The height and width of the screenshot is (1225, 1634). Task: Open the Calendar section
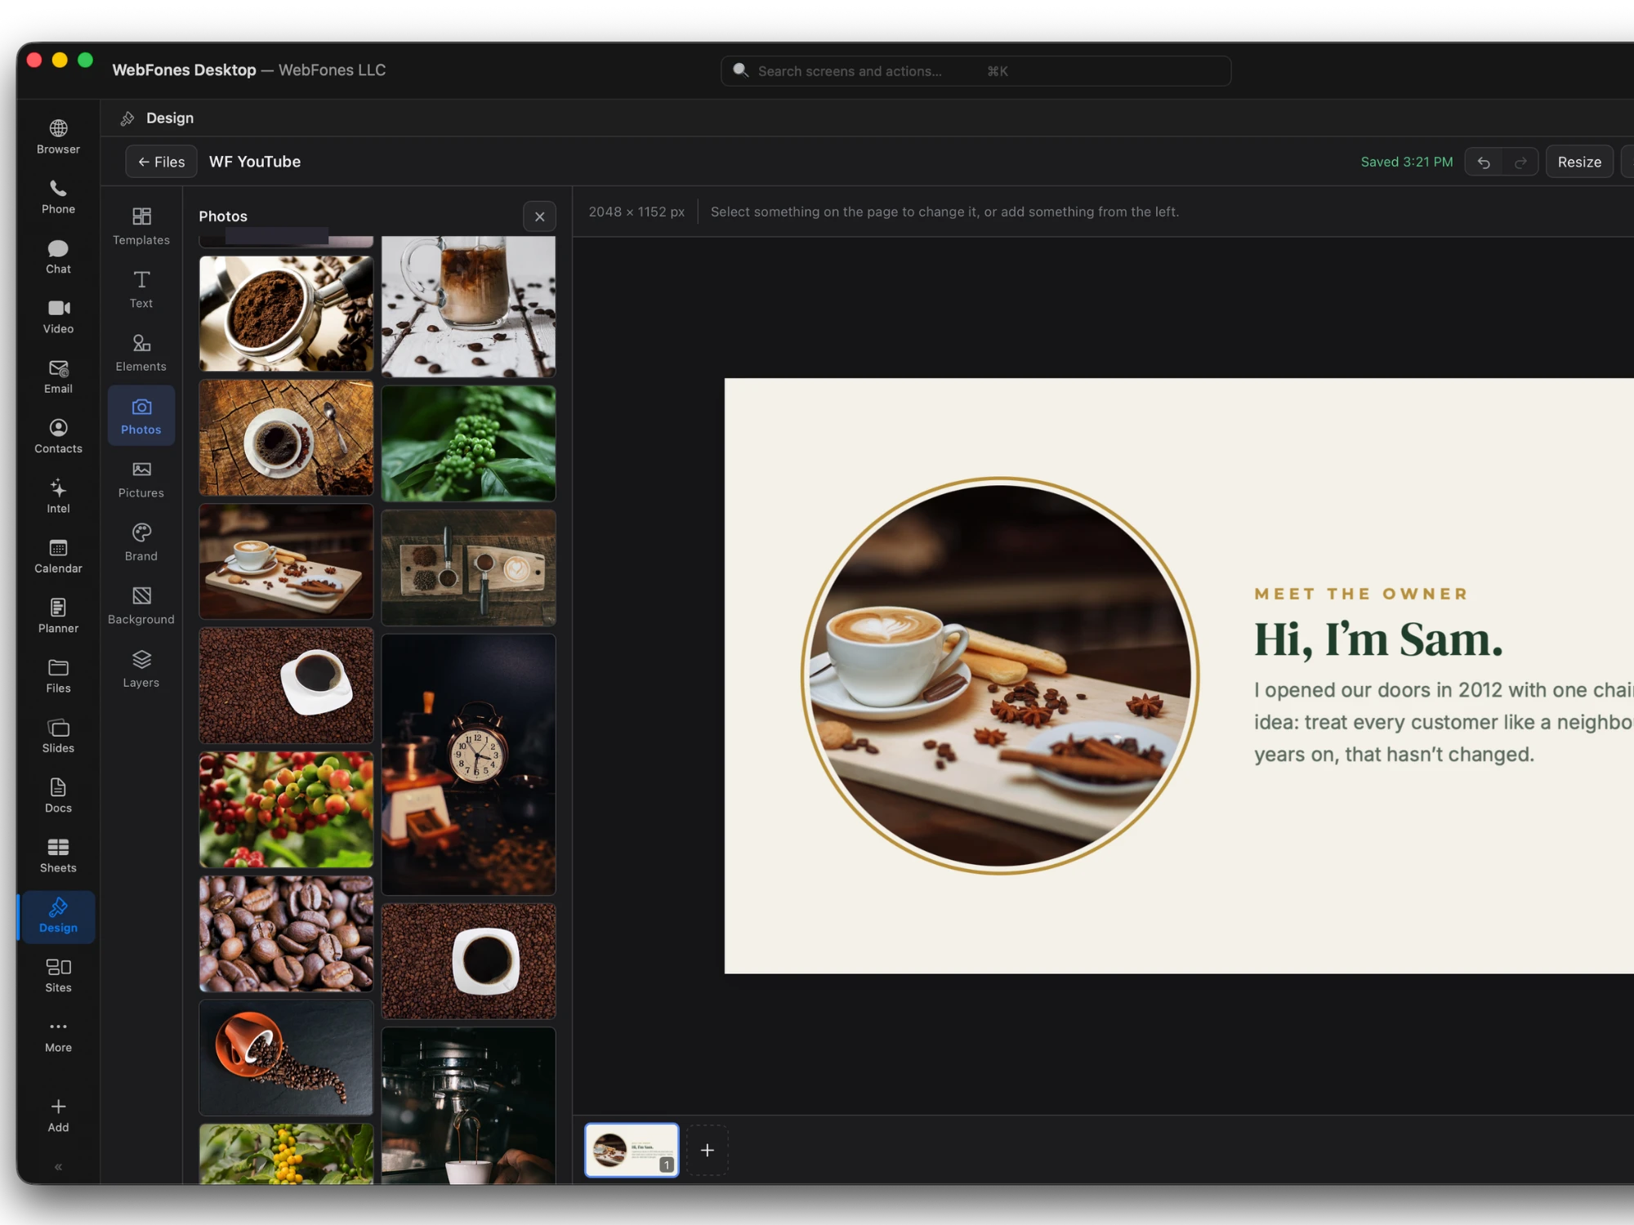coord(58,556)
